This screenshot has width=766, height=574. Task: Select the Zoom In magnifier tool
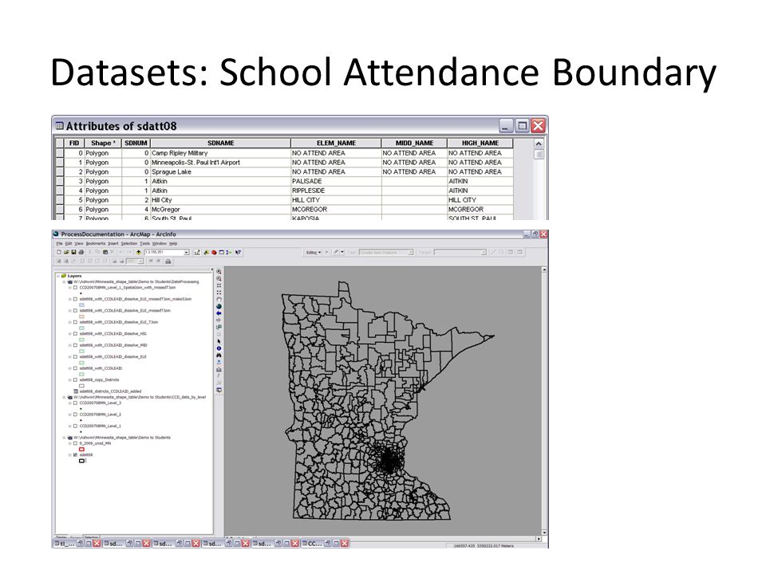[x=219, y=271]
